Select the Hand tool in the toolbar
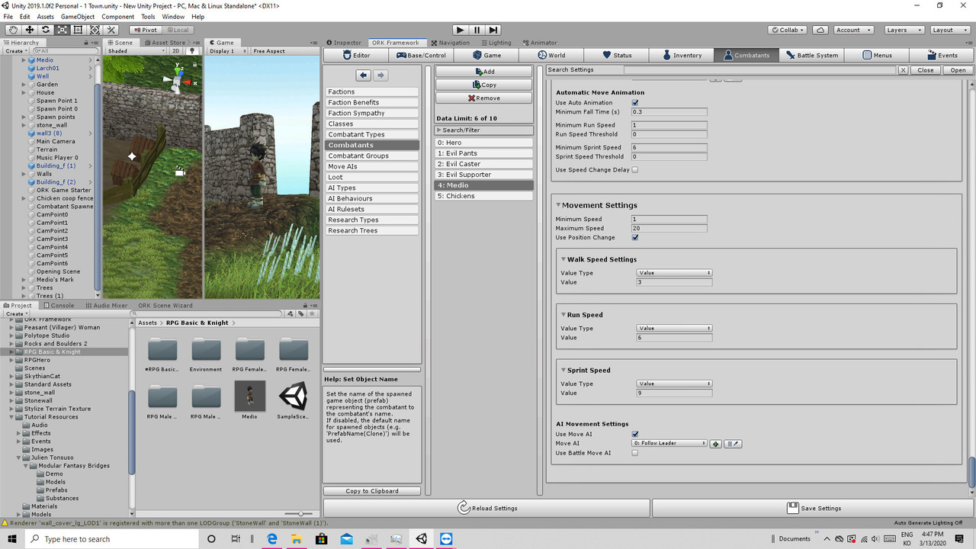976x549 pixels. click(13, 30)
